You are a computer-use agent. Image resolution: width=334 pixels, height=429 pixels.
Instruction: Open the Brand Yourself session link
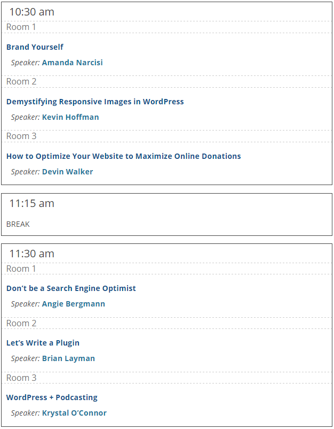point(35,47)
